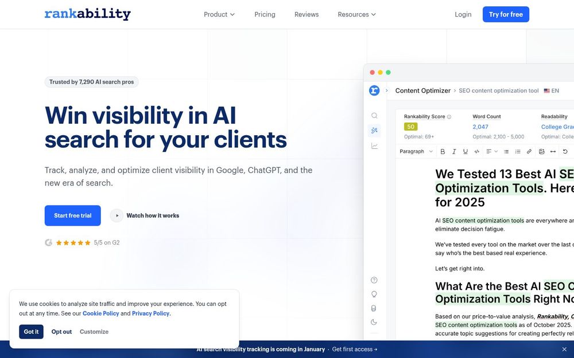Image resolution: width=574 pixels, height=358 pixels.
Task: Click the insert image icon
Action: [541, 151]
